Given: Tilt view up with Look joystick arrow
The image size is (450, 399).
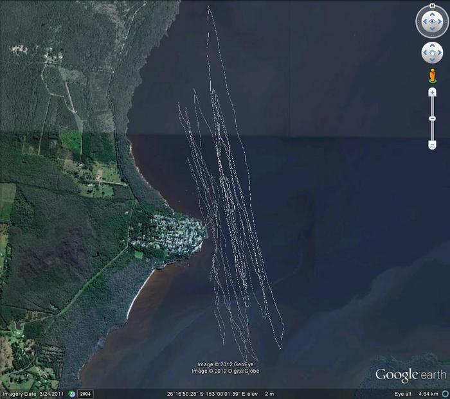Looking at the screenshot, I should [x=432, y=14].
